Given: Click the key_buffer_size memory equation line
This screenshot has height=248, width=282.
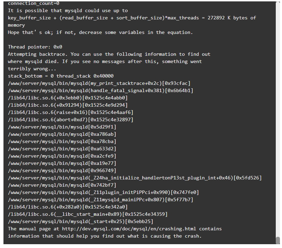Looking at the screenshot, I should (x=132, y=18).
